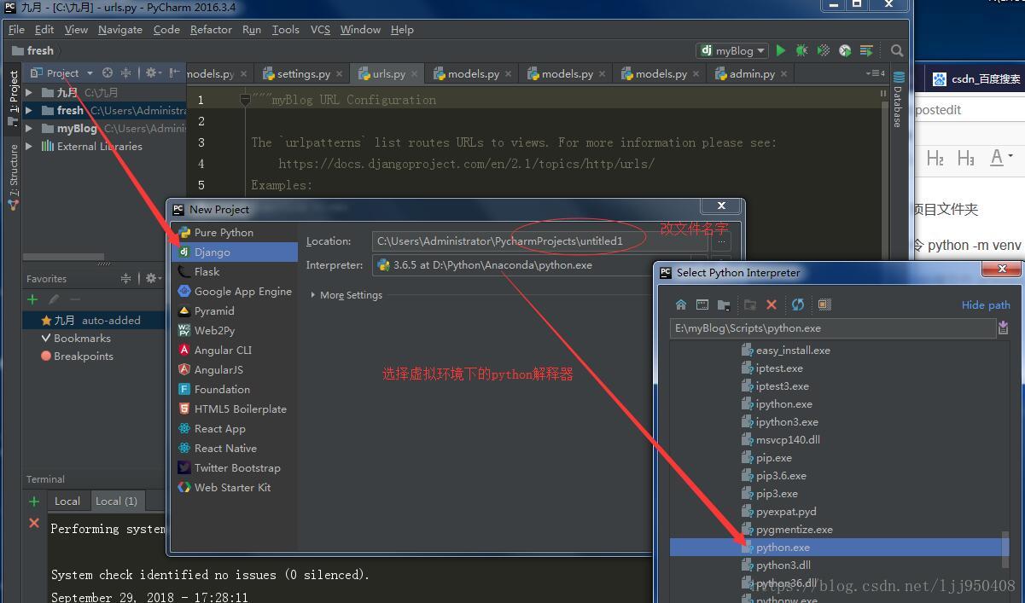Viewport: 1025px width, 603px height.
Task: Click Hide path link in interpreter dialog
Action: coord(986,304)
